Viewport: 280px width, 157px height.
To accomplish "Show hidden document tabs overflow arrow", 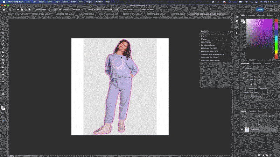I will 232,14.
